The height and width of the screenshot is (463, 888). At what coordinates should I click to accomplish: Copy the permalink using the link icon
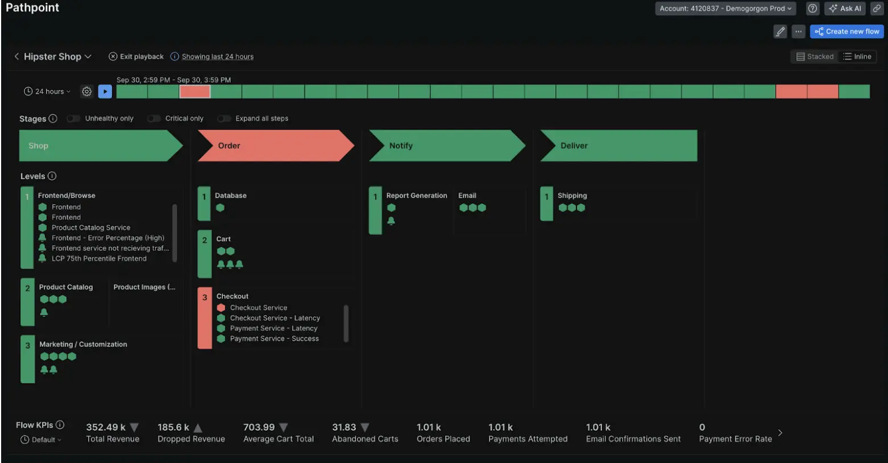click(x=877, y=9)
